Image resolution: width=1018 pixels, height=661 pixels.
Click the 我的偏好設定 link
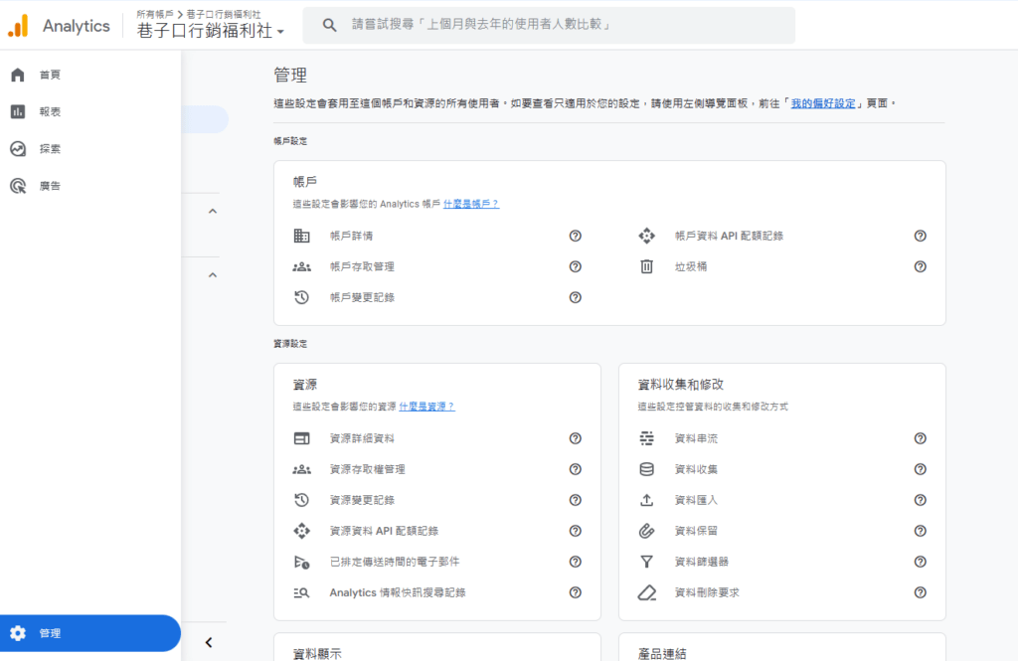[x=822, y=102]
